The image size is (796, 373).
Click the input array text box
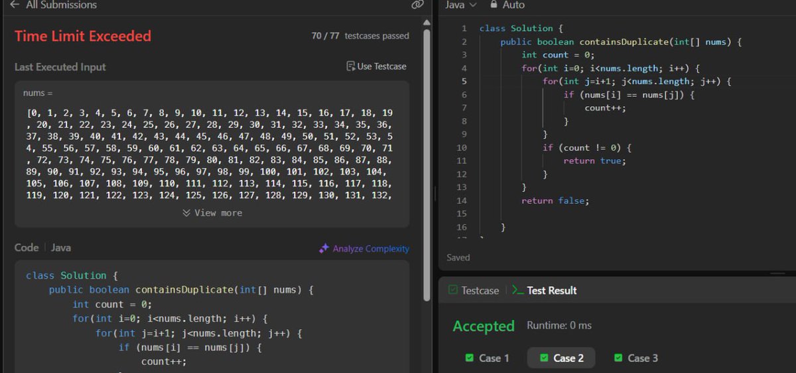click(212, 154)
